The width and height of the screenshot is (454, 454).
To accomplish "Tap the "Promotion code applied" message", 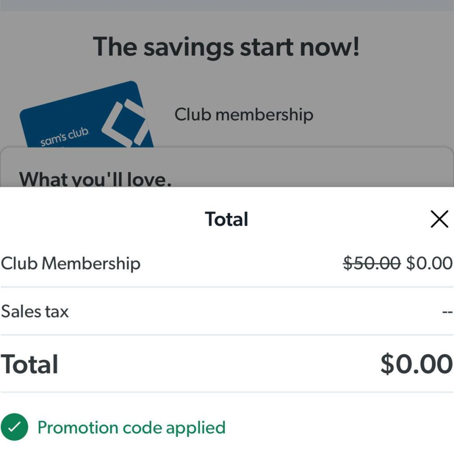I will (131, 427).
